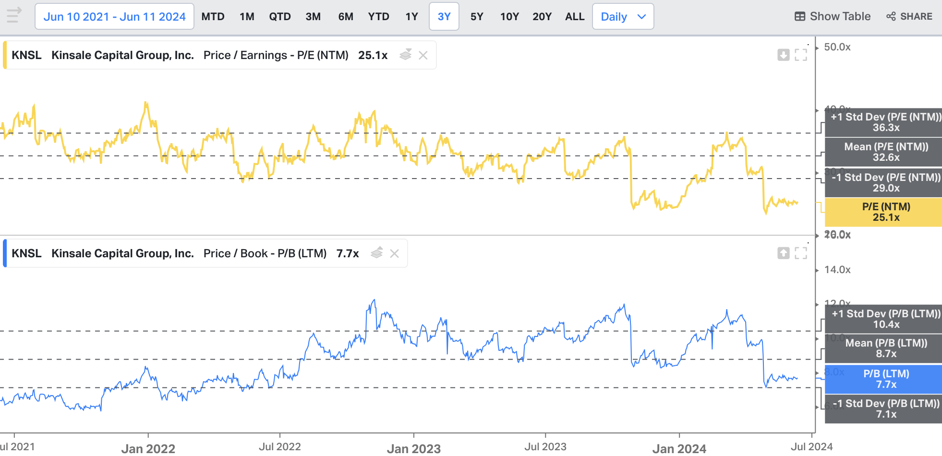Select the 1Y time range
The image size is (942, 456).
pyautogui.click(x=411, y=16)
